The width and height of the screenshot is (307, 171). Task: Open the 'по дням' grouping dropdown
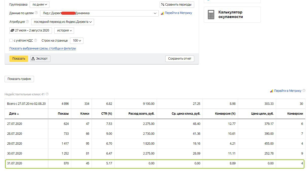40,5
